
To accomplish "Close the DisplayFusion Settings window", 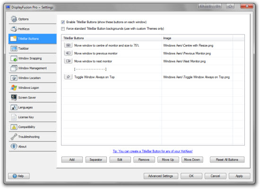I will coord(247,6).
